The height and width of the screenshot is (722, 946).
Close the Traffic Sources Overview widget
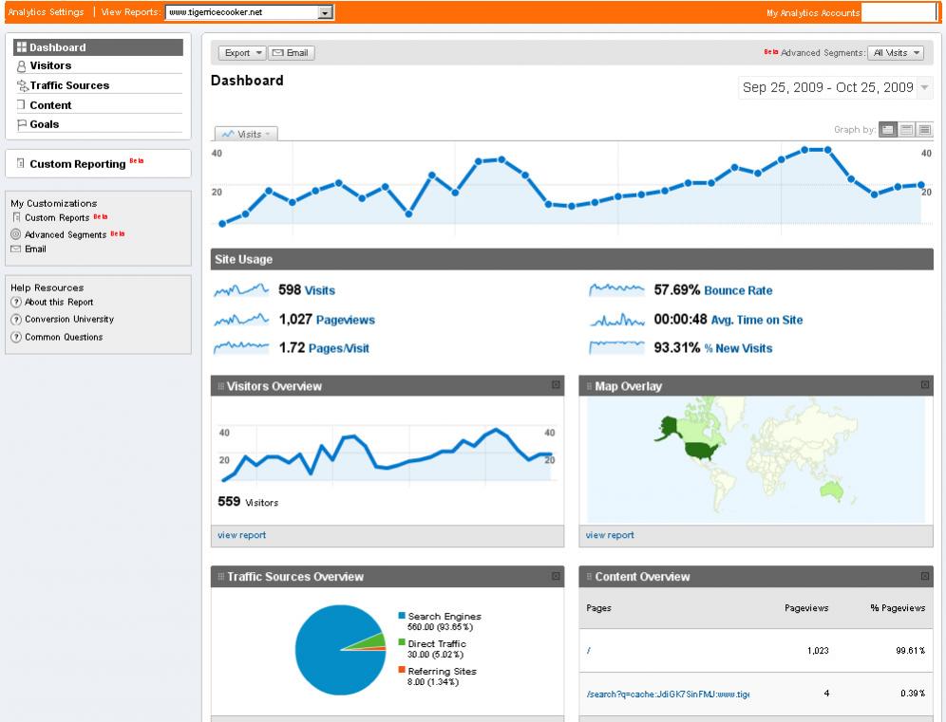pyautogui.click(x=556, y=576)
